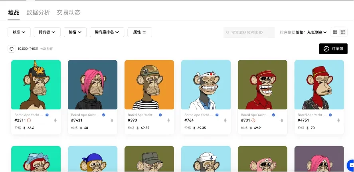Viewport: 354px width, 172px height.
Task: Expand the 持有者 filter dropdown
Action: (x=47, y=32)
